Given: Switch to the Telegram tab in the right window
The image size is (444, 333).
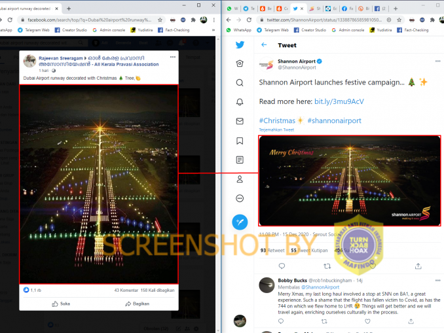Looking at the screenshot, I should point(249,9).
